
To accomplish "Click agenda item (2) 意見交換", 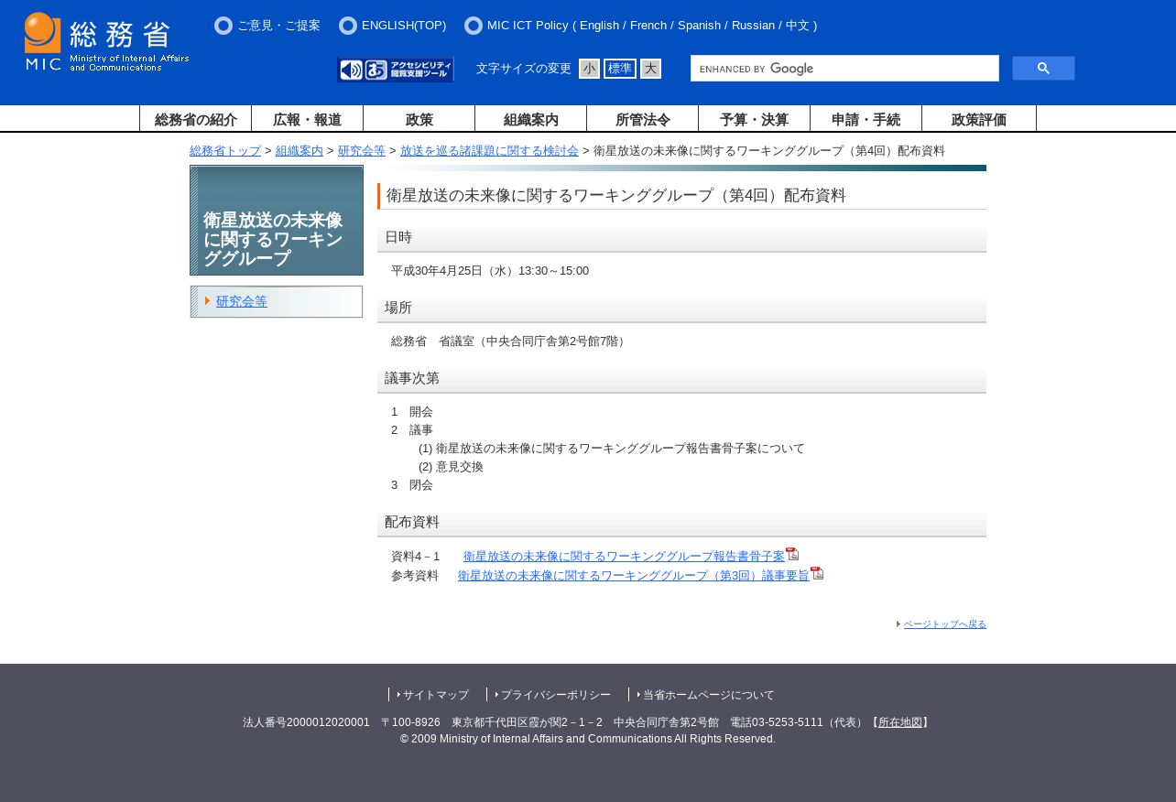I will click(451, 467).
